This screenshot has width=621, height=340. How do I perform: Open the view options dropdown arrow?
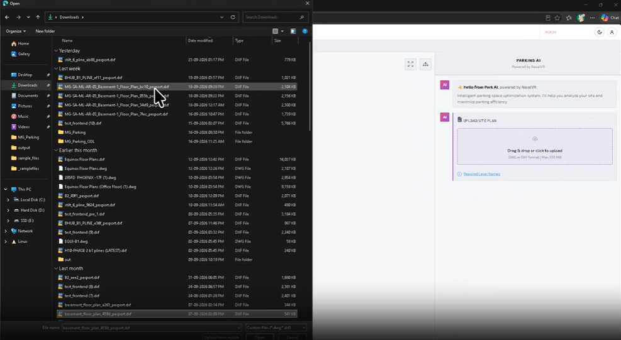click(283, 31)
